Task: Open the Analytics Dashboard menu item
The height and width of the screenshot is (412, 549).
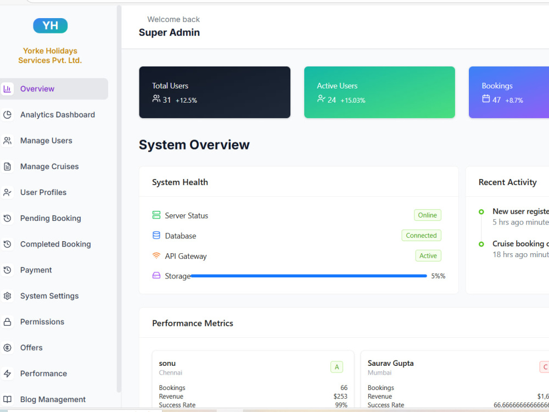Action: (x=54, y=115)
